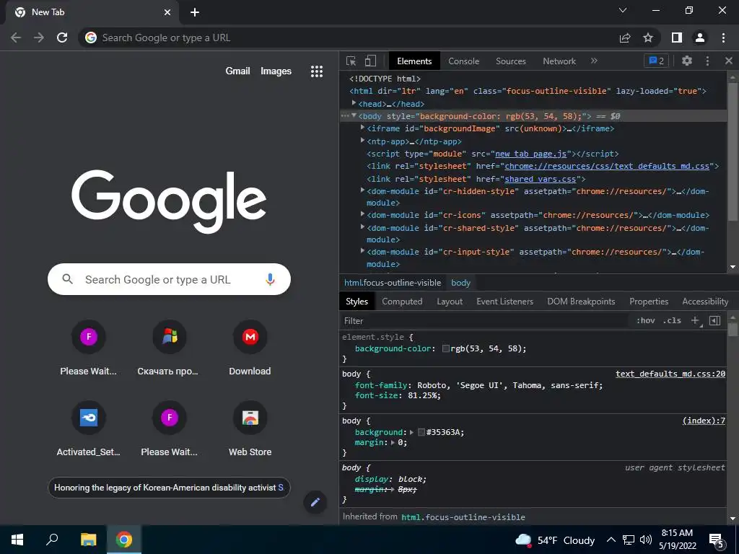Open the tab search chevron

(623, 10)
